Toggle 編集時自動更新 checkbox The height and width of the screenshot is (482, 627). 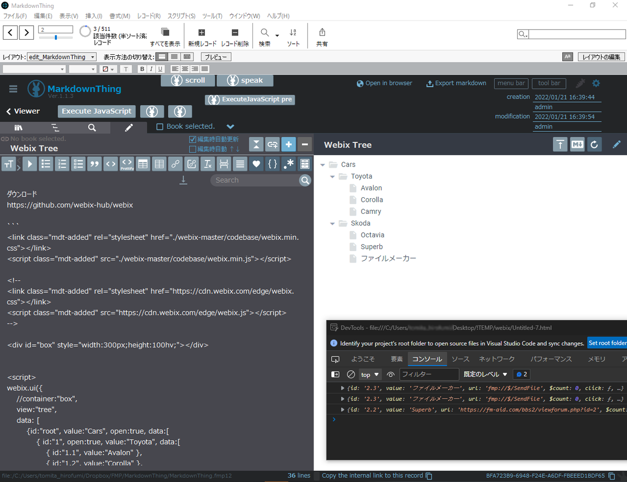click(192, 139)
